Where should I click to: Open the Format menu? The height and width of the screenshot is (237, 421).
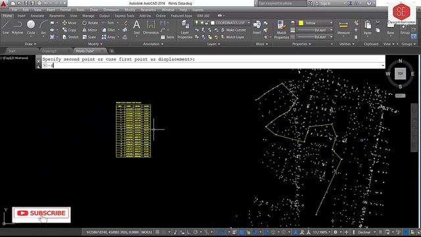[65, 10]
